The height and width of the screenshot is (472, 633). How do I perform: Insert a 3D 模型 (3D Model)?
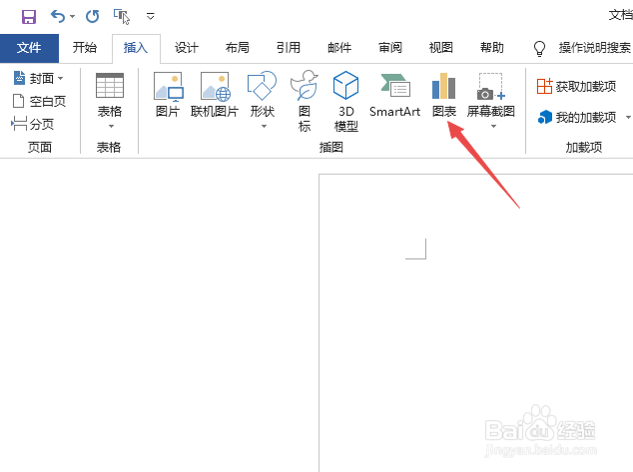346,101
